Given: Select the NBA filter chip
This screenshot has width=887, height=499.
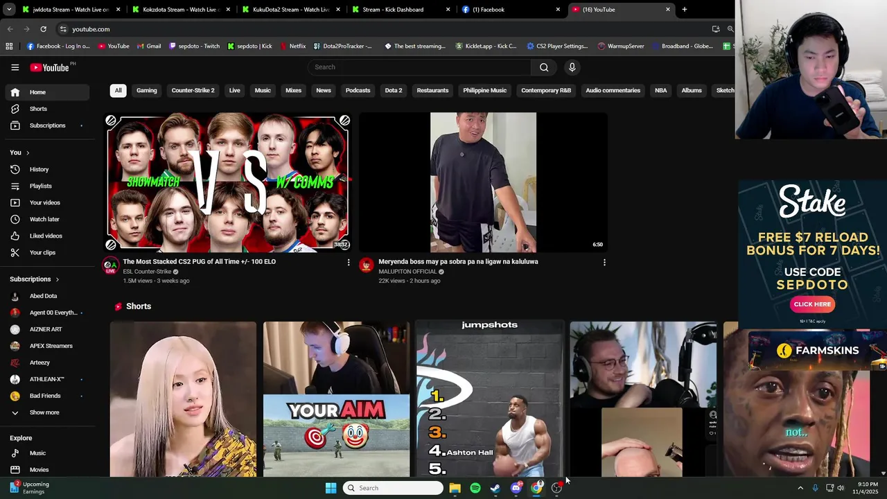Looking at the screenshot, I should click(661, 91).
